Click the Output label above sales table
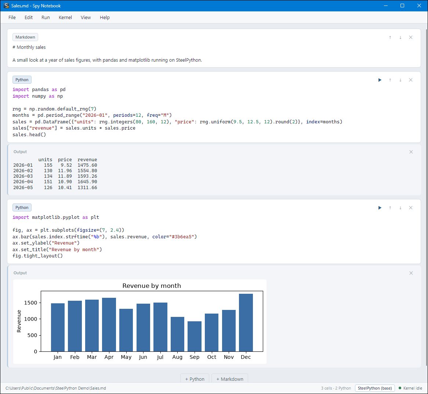The height and width of the screenshot is (394, 428). pyautogui.click(x=20, y=152)
